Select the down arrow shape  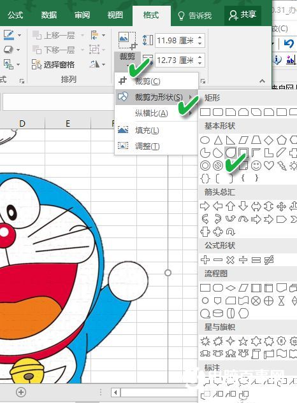click(x=243, y=206)
